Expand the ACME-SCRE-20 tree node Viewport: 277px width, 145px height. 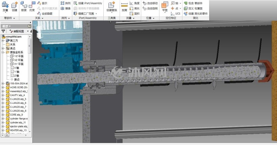3,87
